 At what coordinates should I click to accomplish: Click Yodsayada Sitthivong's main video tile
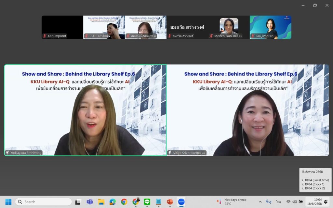coord(86,110)
